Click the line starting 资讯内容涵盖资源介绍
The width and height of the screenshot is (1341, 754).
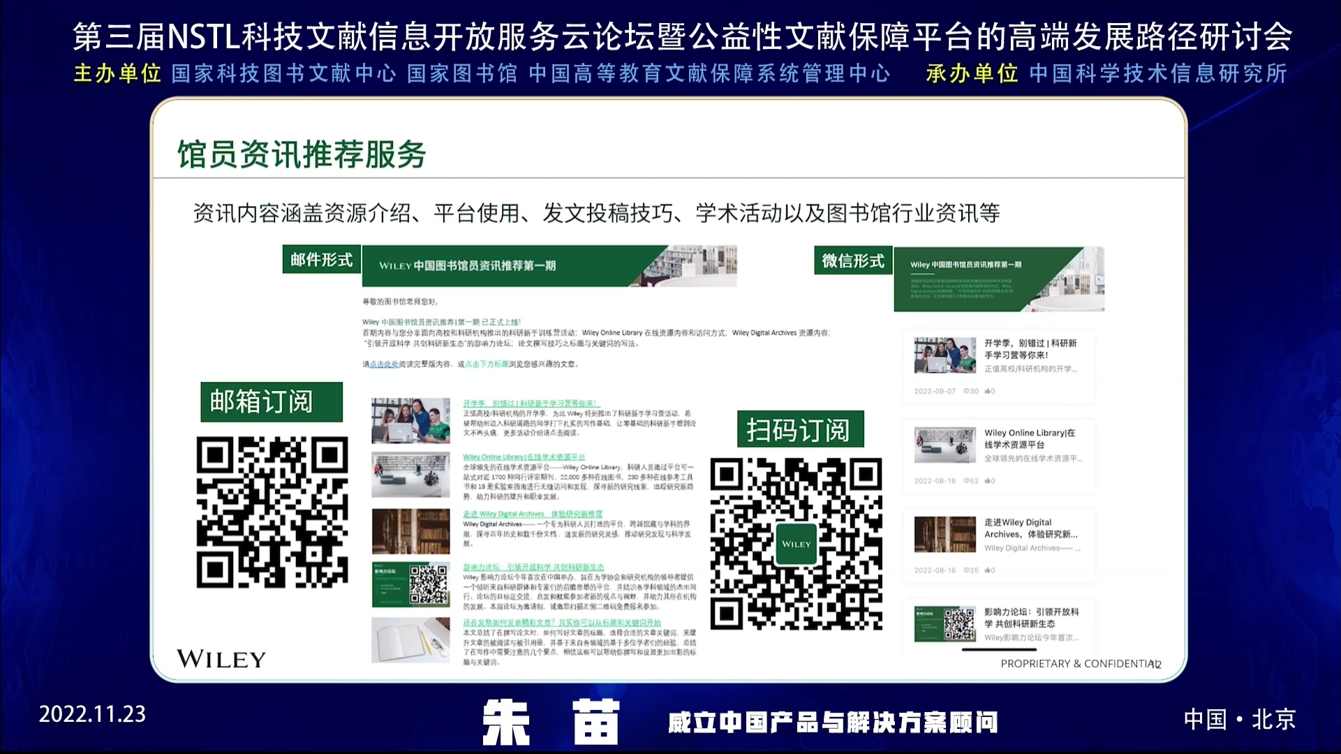click(597, 213)
